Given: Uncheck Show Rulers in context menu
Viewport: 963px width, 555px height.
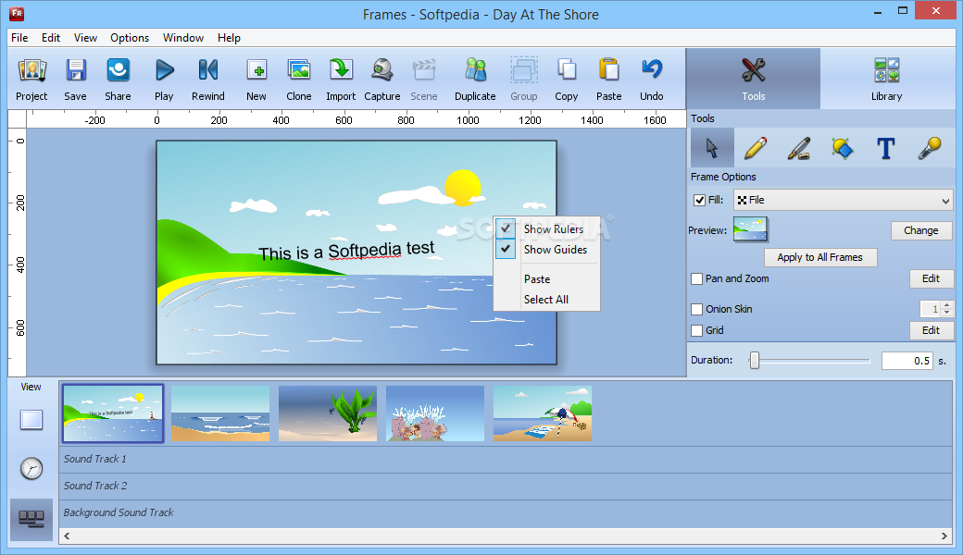Looking at the screenshot, I should coord(546,228).
